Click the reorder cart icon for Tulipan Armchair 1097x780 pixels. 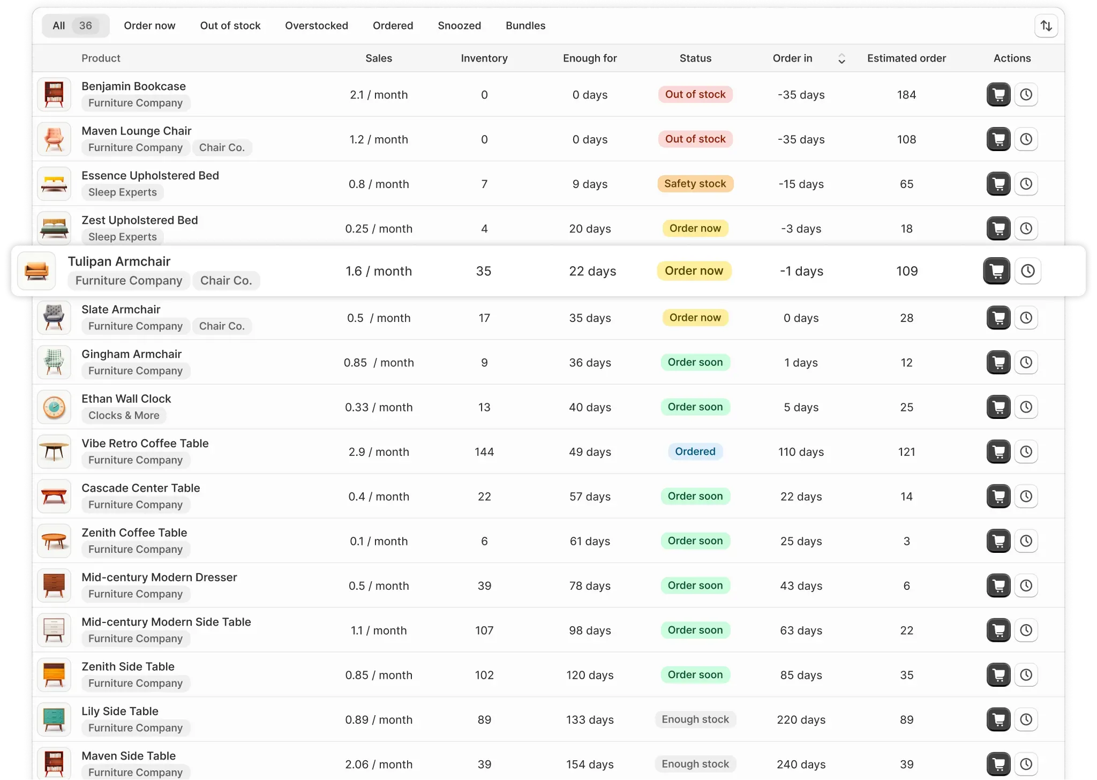pyautogui.click(x=996, y=271)
